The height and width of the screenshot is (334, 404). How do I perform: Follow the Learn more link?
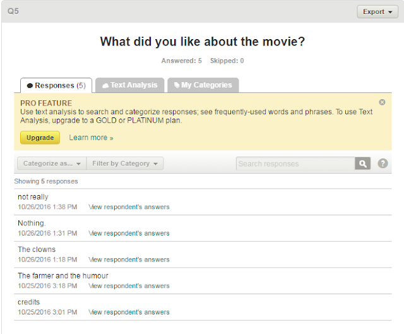point(91,138)
